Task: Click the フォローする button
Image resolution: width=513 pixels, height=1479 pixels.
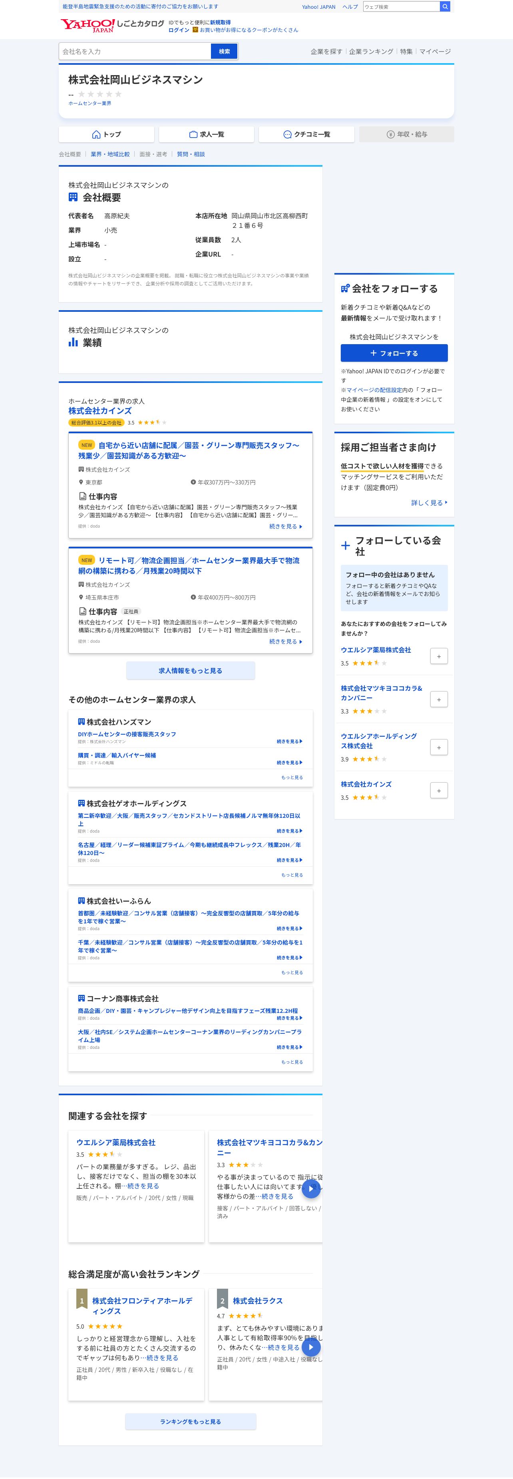Action: [394, 353]
